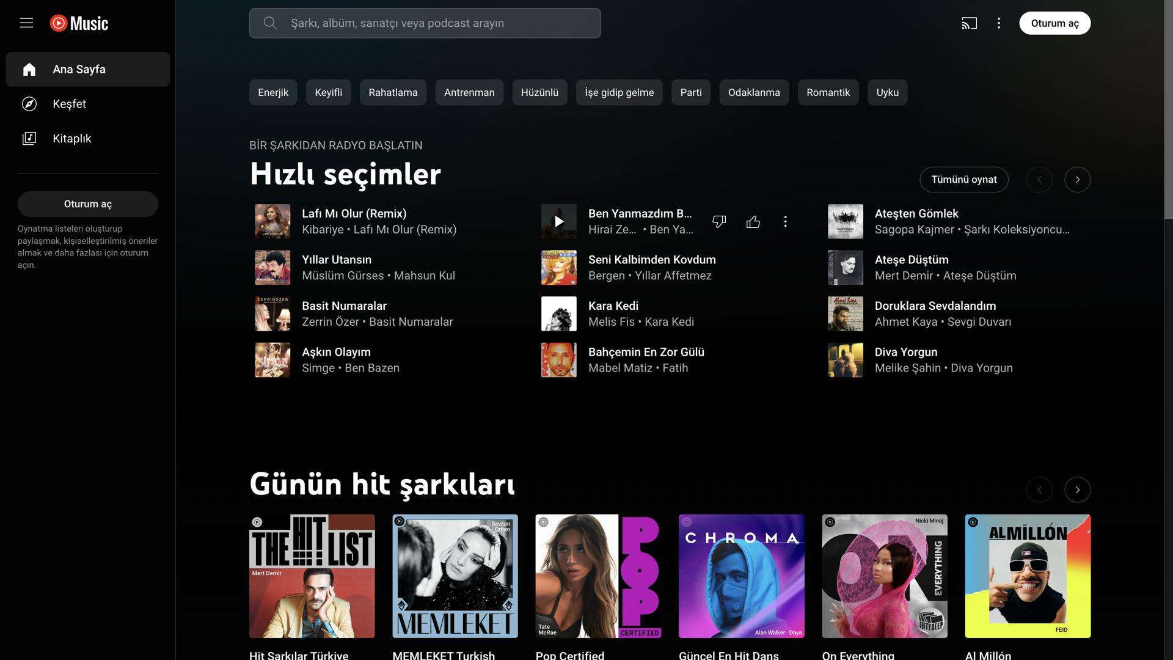Click the Cast icon to stream
This screenshot has height=660, width=1173.
[970, 23]
